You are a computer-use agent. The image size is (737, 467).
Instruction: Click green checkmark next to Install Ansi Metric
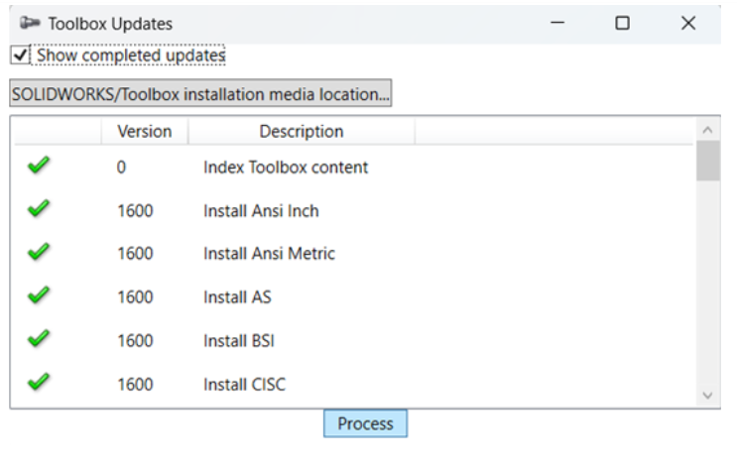tap(39, 253)
